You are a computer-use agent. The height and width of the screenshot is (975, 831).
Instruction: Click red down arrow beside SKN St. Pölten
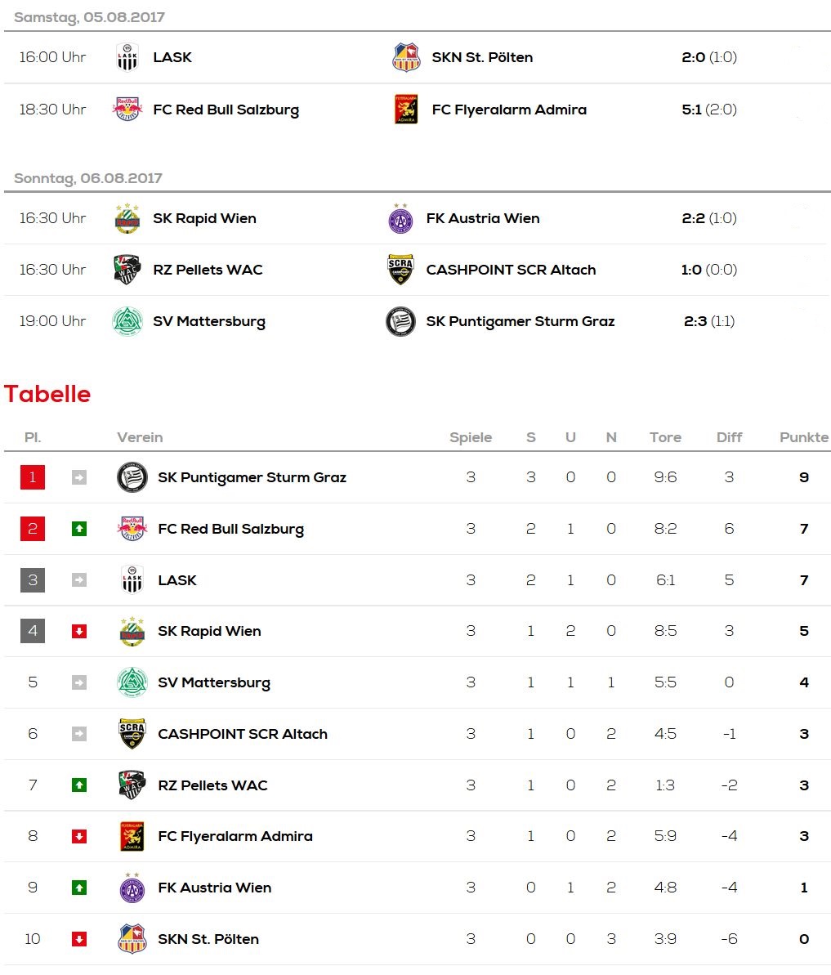(79, 939)
